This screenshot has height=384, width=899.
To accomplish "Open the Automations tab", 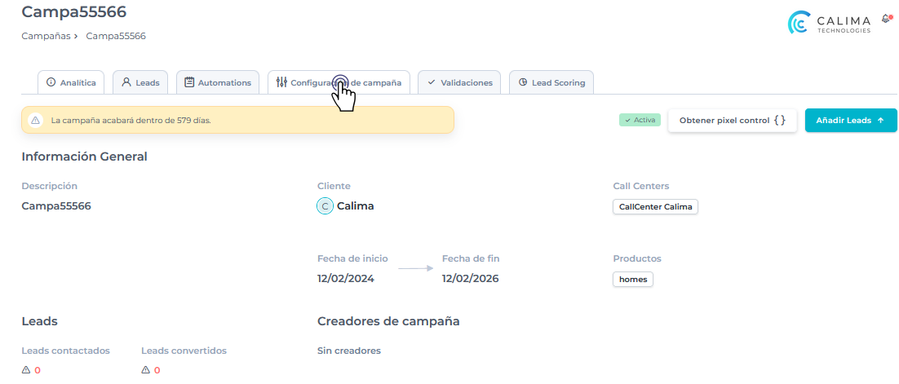I will pos(217,82).
